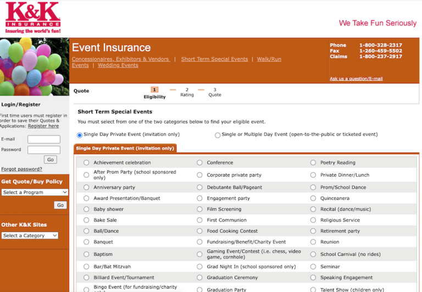Choose Food Cooking Contest option
This screenshot has width=422, height=292.
click(x=199, y=231)
